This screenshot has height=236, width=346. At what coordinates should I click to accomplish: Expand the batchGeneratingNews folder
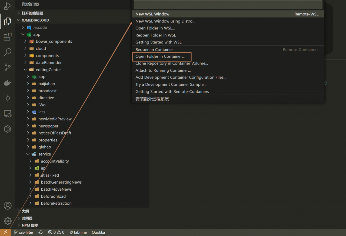point(82,182)
